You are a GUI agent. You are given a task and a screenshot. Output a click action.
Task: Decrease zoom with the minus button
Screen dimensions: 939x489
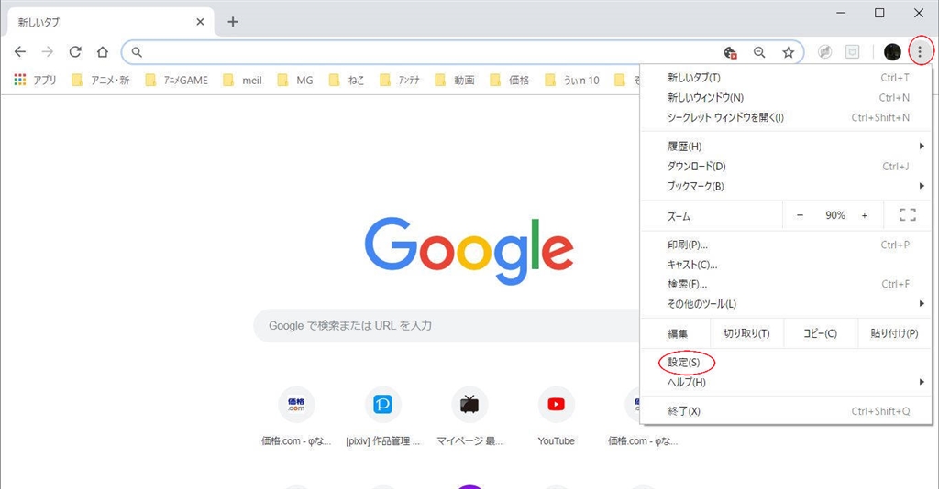point(800,215)
